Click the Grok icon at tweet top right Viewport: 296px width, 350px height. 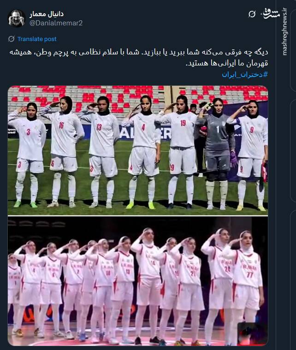[x=252, y=14]
